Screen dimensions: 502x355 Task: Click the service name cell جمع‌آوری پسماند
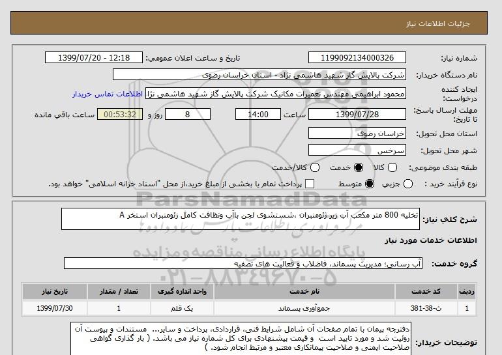click(x=304, y=308)
